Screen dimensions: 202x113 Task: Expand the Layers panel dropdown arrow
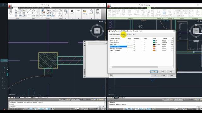coord(66,18)
